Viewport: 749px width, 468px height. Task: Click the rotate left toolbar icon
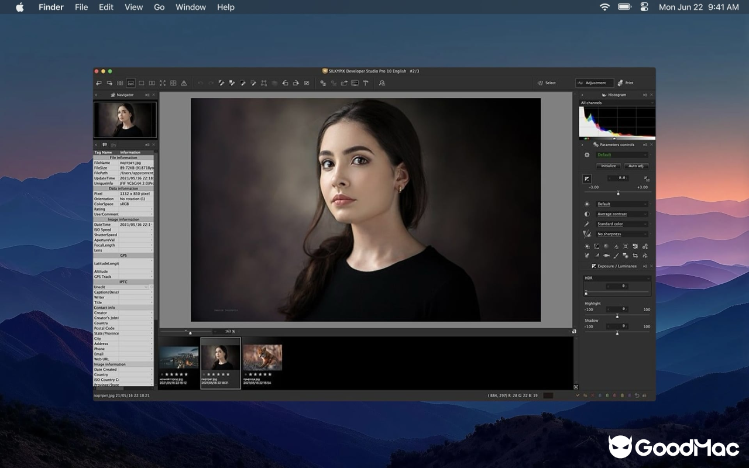[x=285, y=83]
